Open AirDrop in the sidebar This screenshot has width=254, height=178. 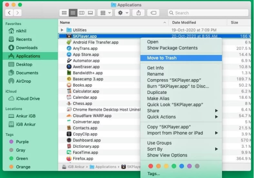tap(30, 81)
